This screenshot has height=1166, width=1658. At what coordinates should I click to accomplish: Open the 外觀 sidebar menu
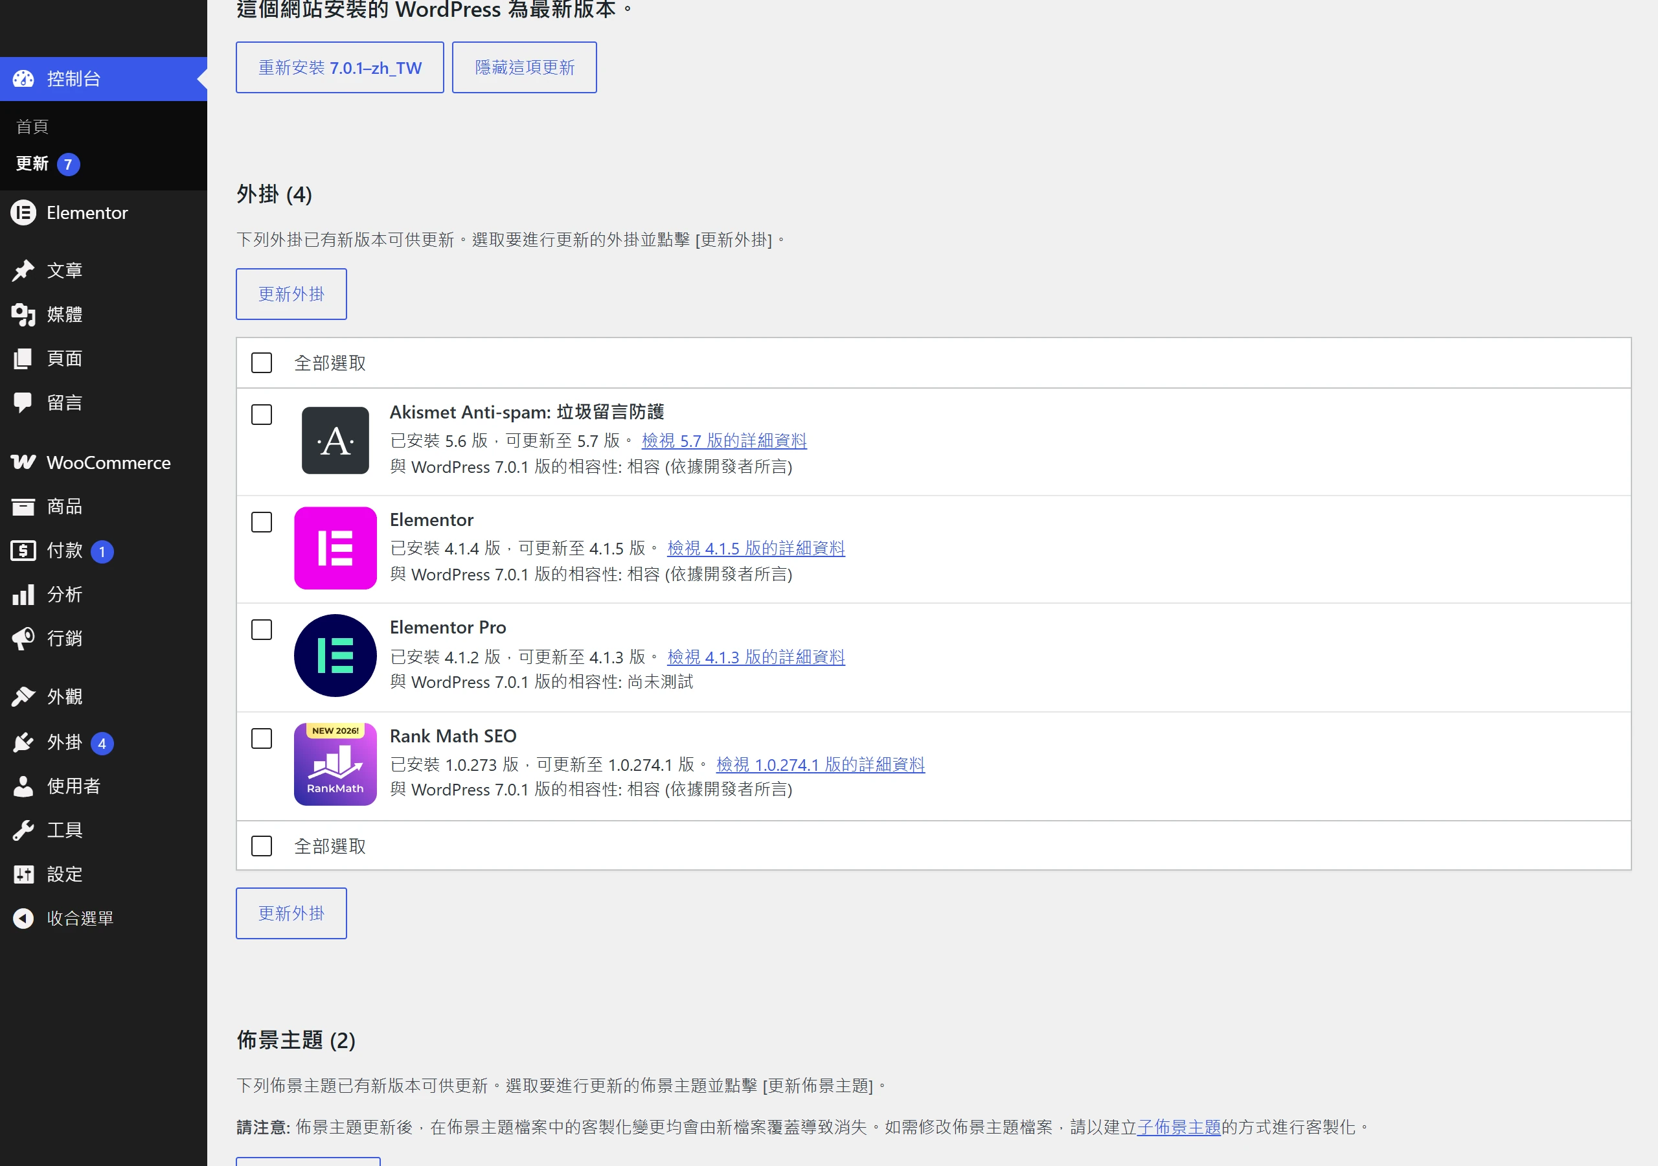(x=103, y=696)
